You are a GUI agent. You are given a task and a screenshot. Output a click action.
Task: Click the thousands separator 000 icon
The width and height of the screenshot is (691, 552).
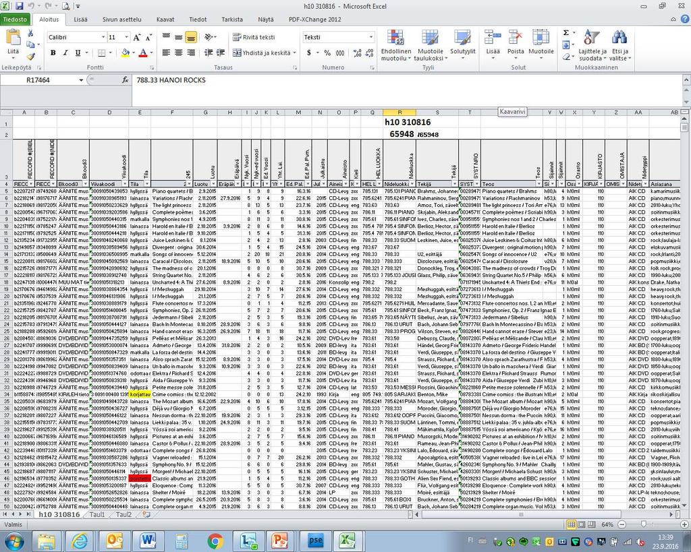click(340, 53)
